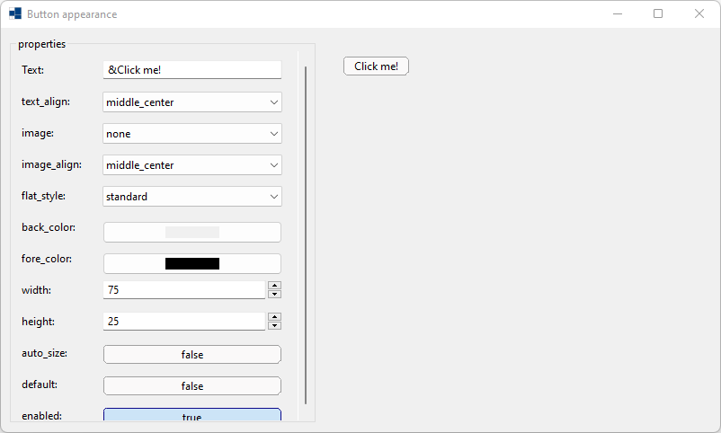This screenshot has width=721, height=433.
Task: Focus the height value field
Action: (183, 322)
